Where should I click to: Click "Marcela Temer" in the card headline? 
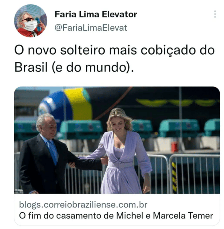point(183,216)
